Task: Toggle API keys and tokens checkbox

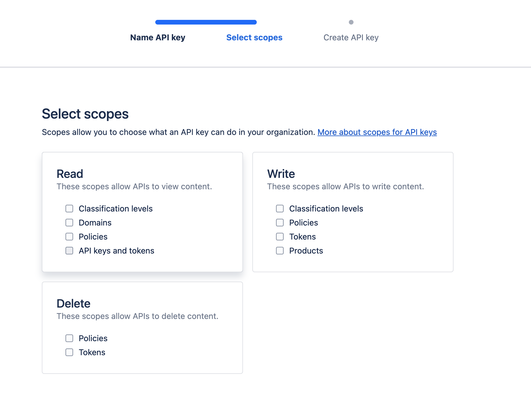Action: pyautogui.click(x=69, y=251)
